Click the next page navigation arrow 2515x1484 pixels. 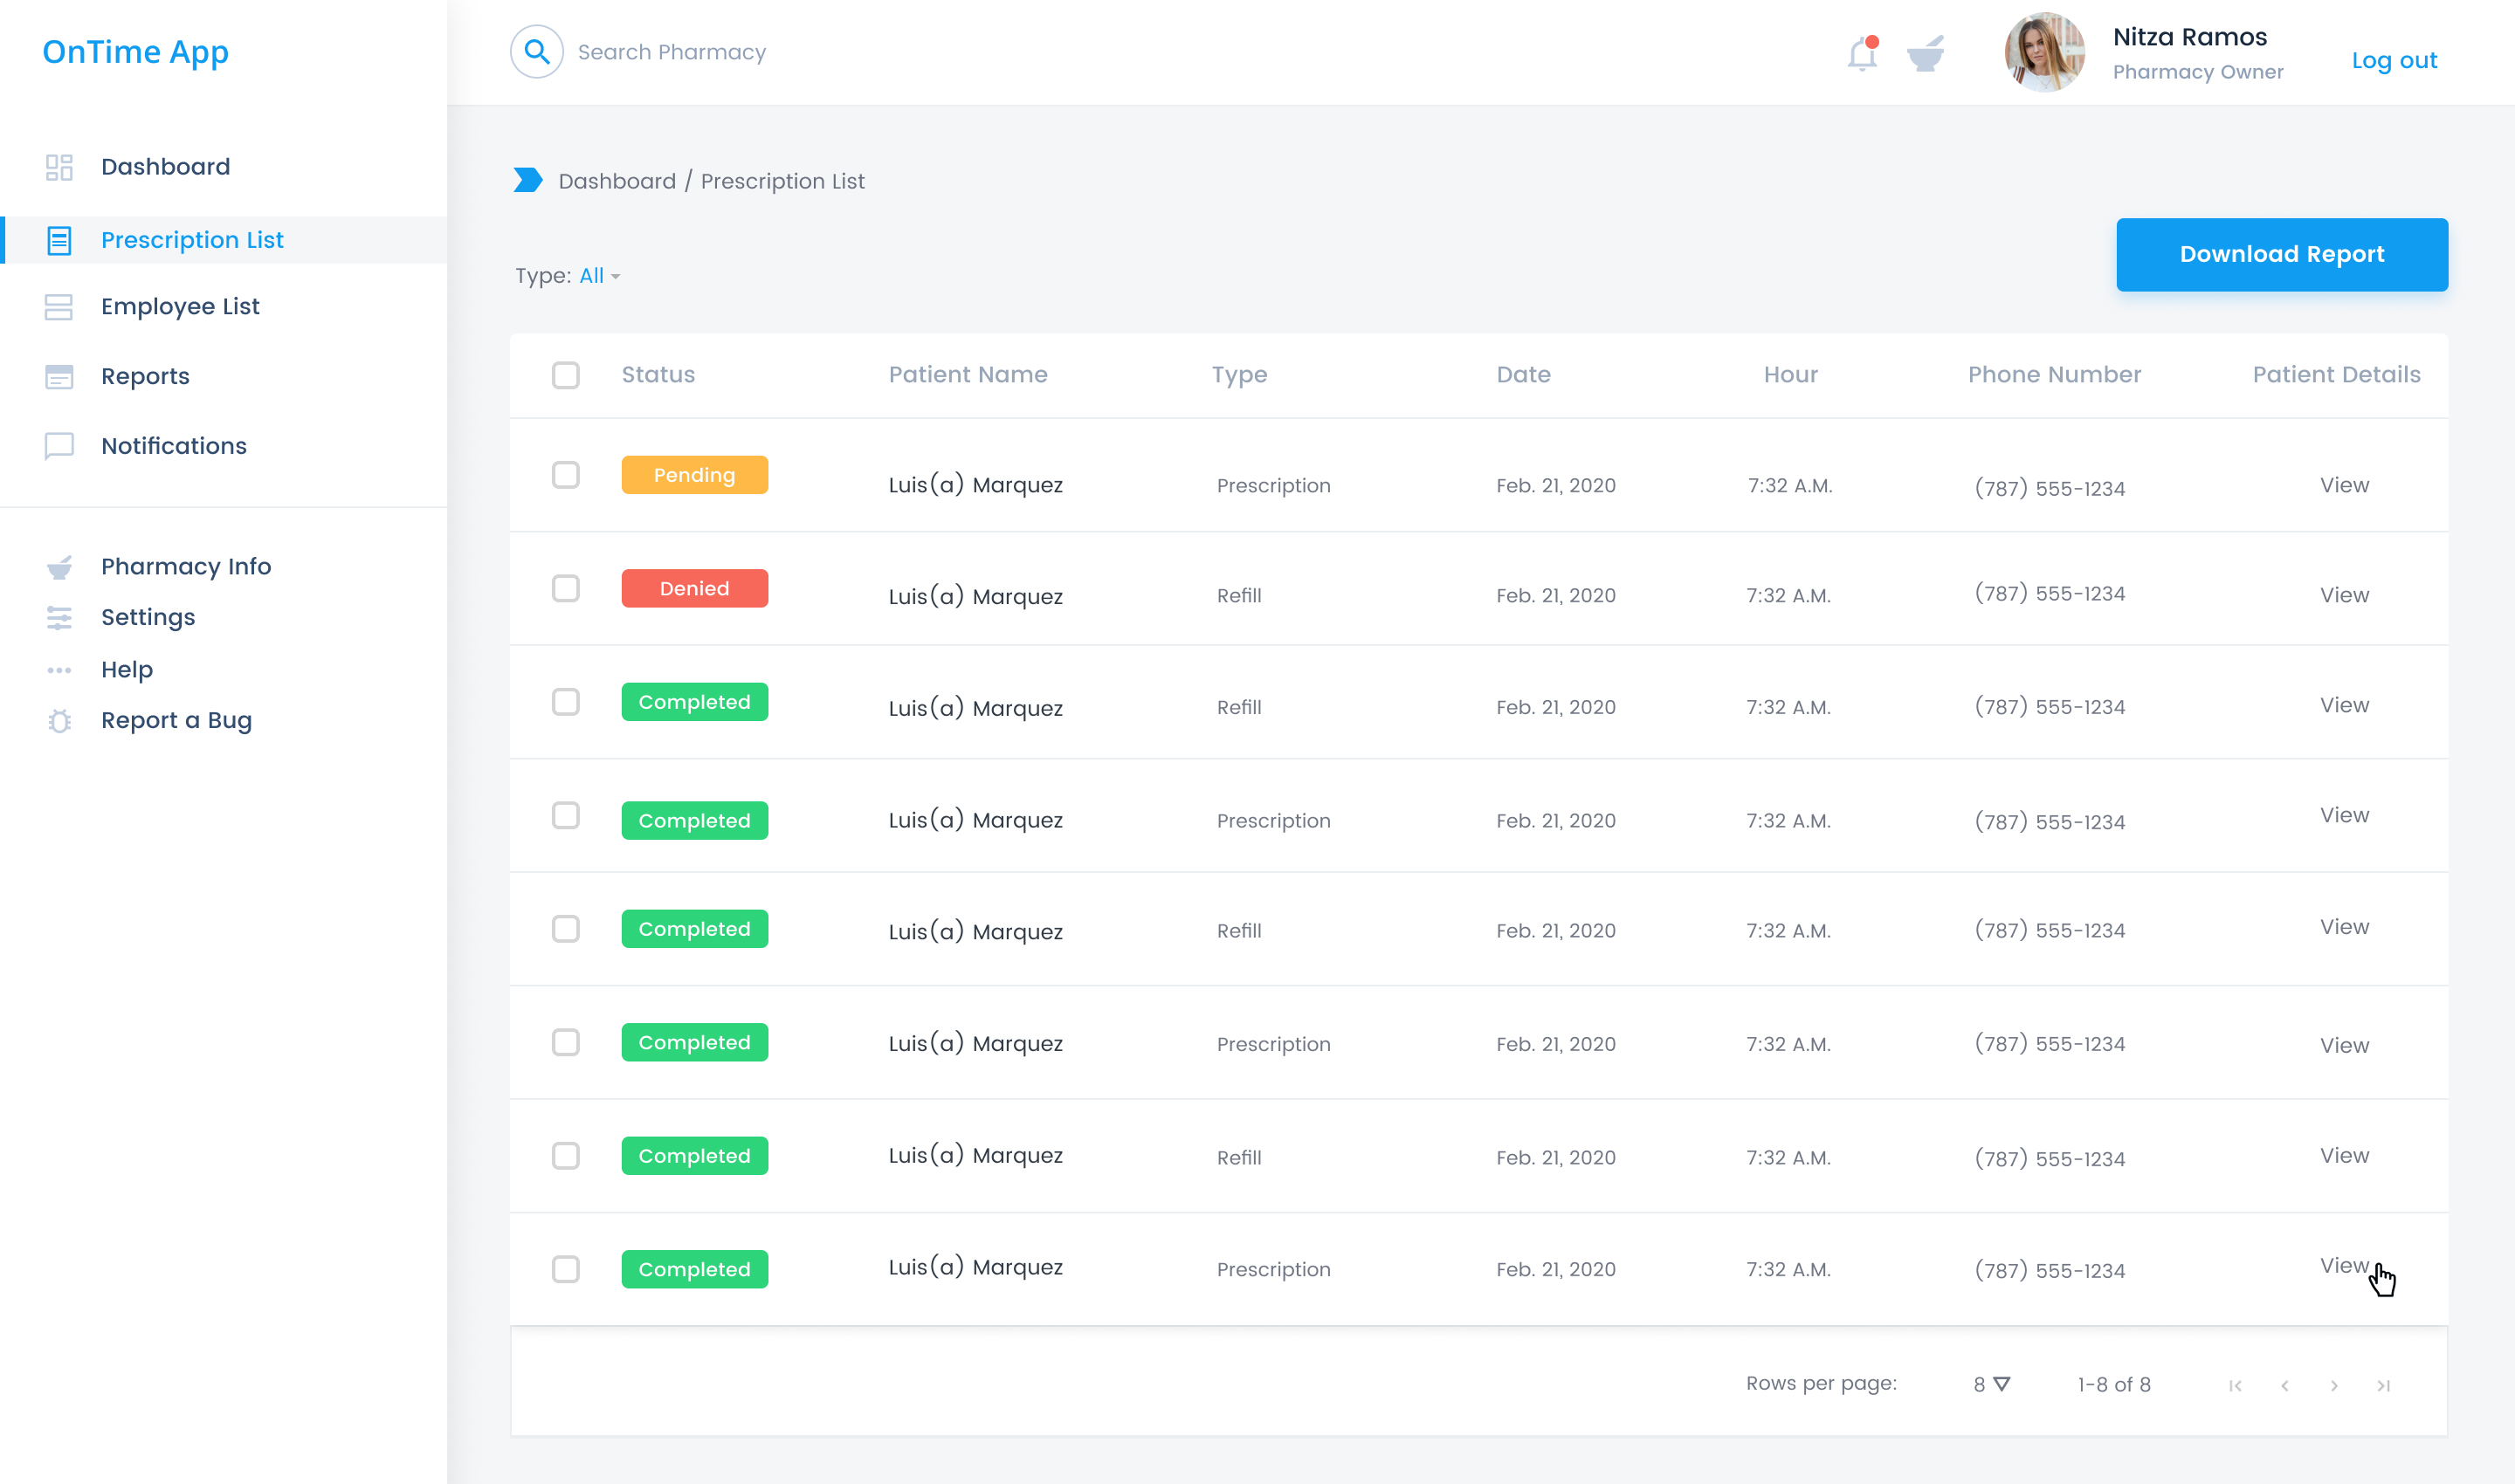[2335, 1385]
